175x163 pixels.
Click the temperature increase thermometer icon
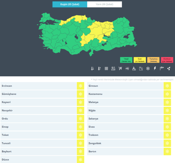pos(99,68)
